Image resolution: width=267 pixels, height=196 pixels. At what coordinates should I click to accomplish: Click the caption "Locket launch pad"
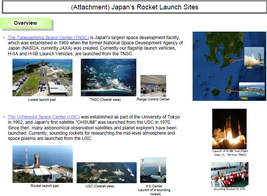coord(42,100)
